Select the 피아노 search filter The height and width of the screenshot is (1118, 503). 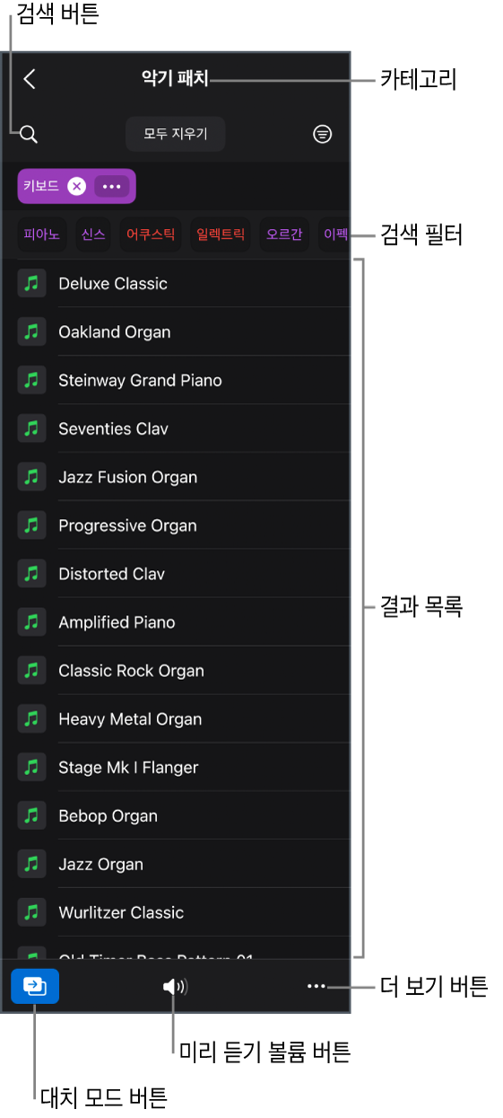pyautogui.click(x=41, y=234)
